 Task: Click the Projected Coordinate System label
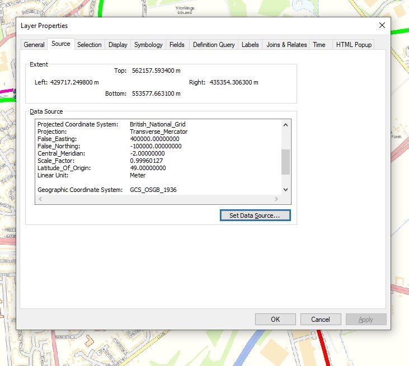[x=78, y=124]
